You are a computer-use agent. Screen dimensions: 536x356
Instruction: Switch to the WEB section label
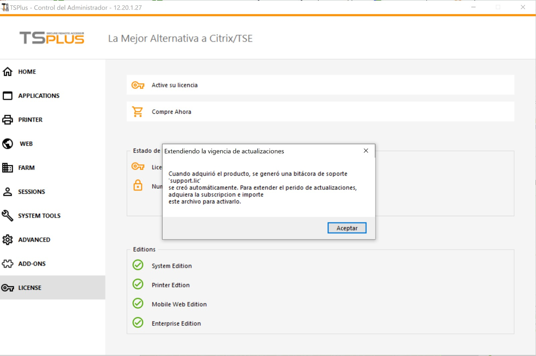(x=26, y=144)
